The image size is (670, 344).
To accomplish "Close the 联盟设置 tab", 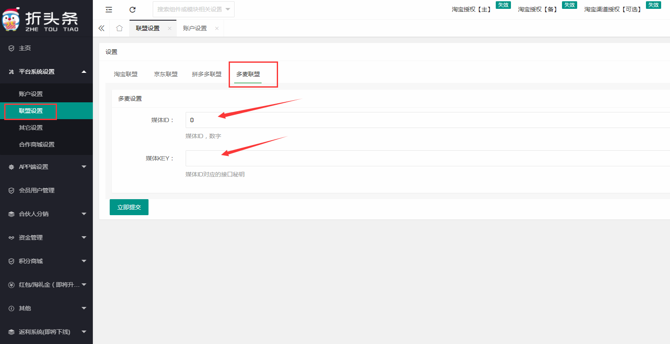I will click(170, 29).
